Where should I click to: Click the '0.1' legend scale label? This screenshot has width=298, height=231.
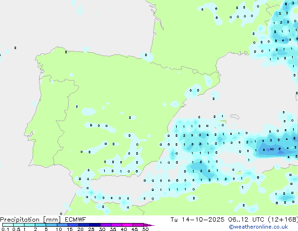point(5,229)
